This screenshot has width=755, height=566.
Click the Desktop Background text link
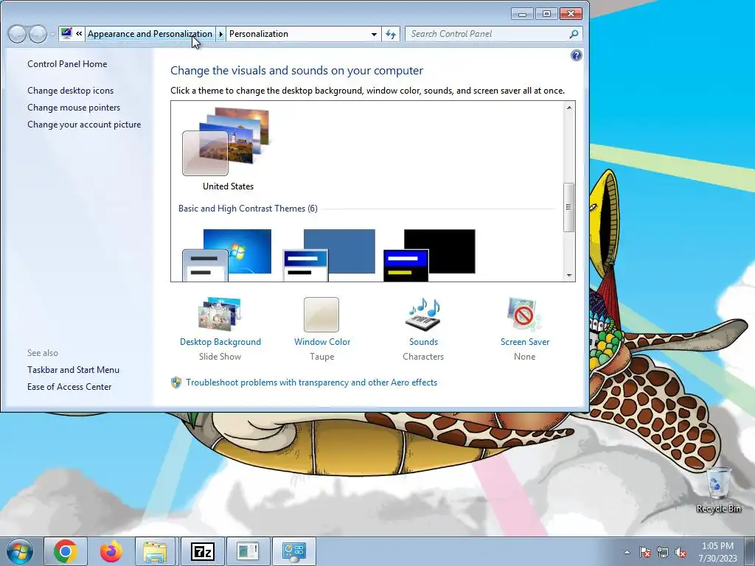tap(220, 342)
